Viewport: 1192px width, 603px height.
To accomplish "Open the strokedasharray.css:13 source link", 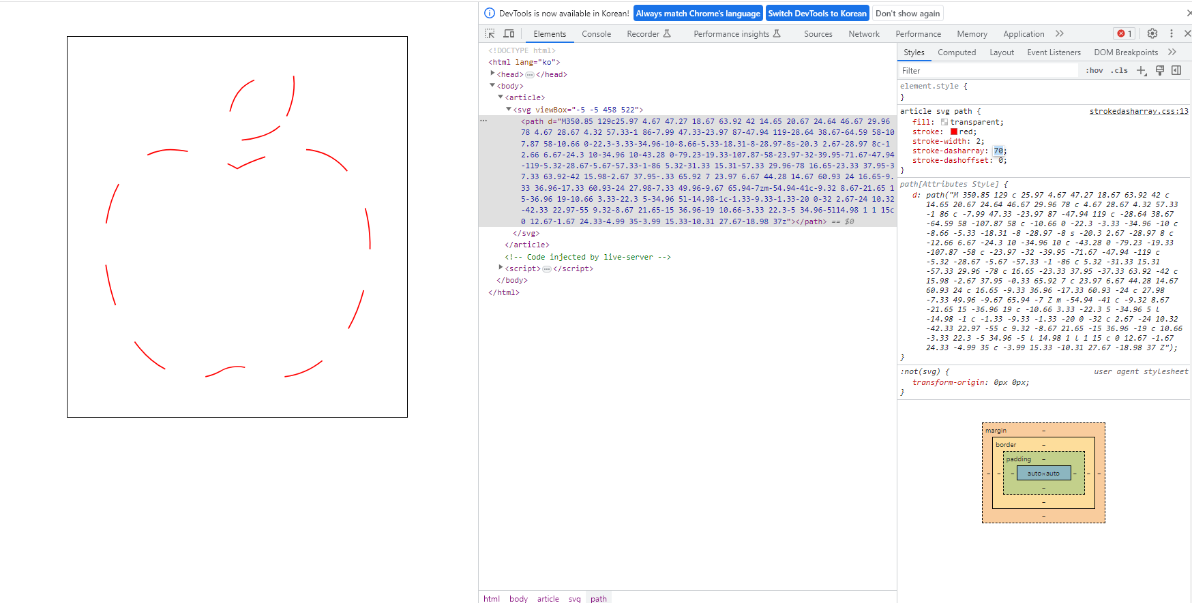I will (x=1139, y=111).
